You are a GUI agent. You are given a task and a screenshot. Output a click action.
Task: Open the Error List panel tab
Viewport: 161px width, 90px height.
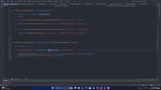[x=5, y=82]
